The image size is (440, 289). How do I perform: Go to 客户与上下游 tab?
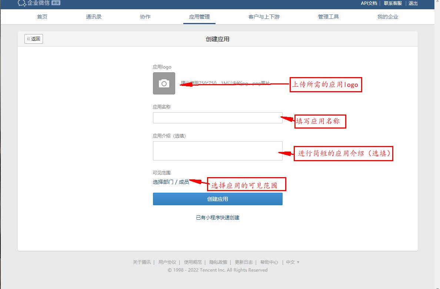264,17
